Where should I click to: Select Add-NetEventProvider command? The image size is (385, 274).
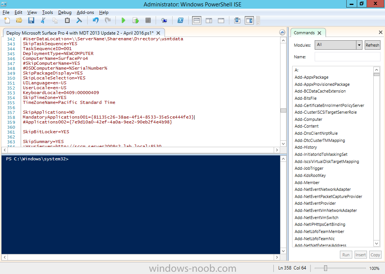coord(315,204)
